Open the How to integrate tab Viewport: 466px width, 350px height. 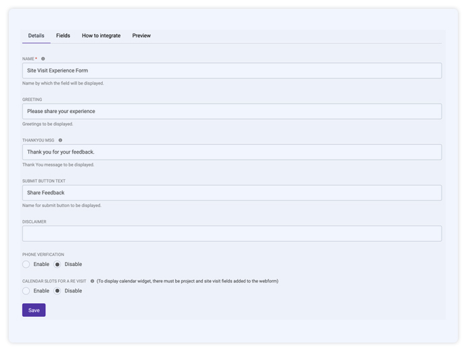[x=101, y=36]
